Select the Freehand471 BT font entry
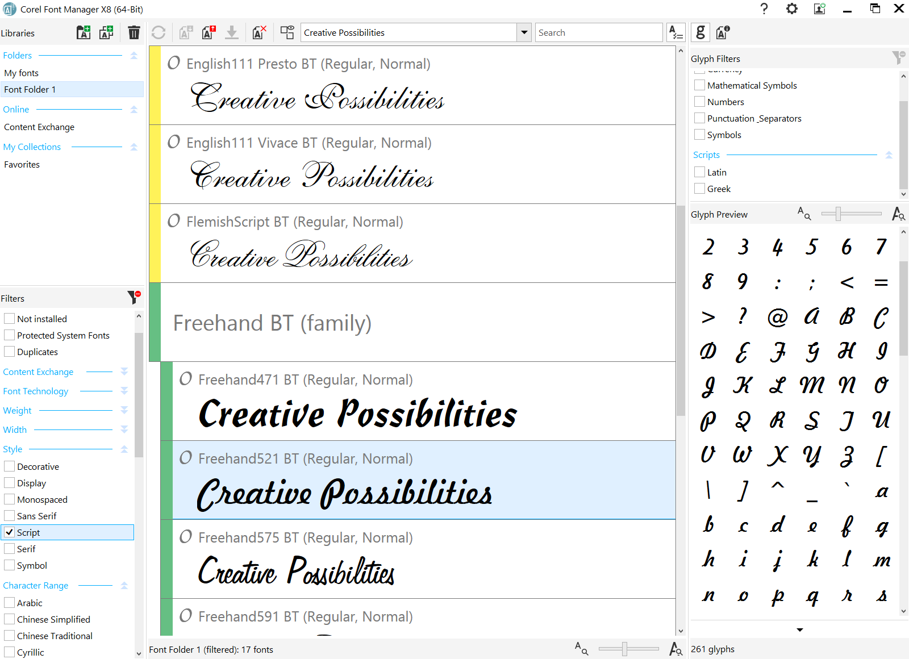 (x=418, y=401)
